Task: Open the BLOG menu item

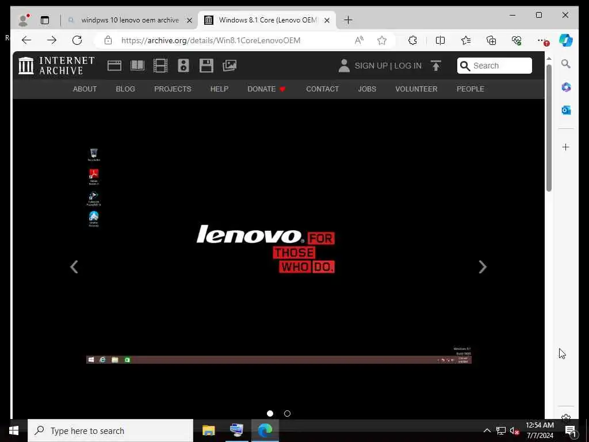Action: 125,89
